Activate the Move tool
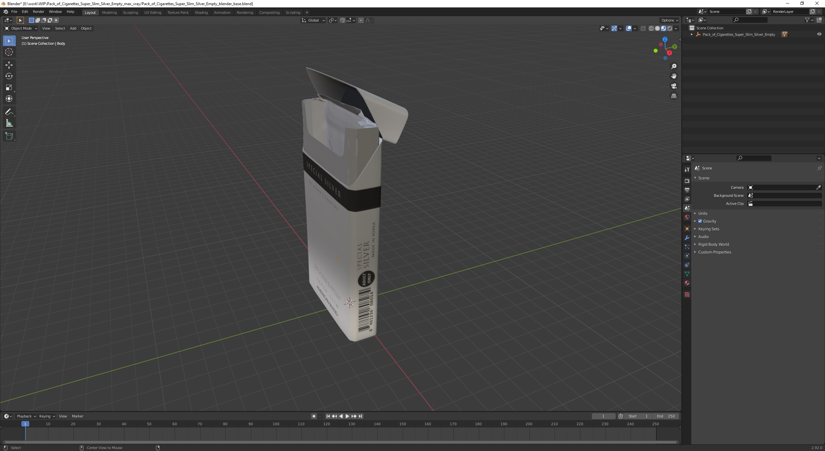 9,65
